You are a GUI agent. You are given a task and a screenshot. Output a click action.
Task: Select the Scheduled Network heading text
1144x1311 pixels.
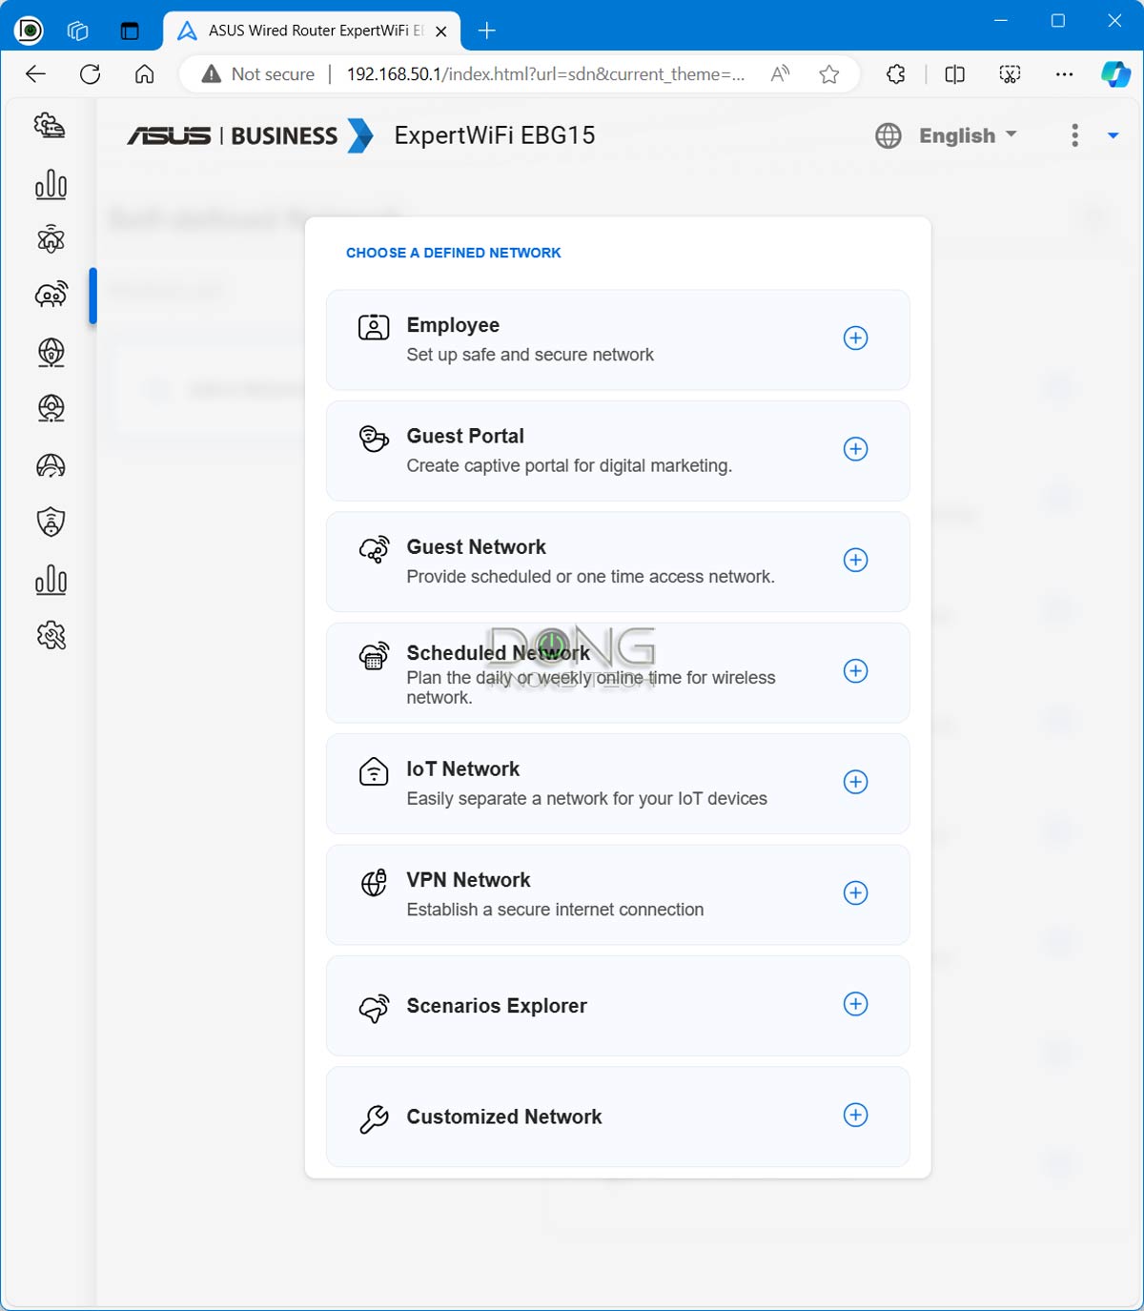click(499, 653)
